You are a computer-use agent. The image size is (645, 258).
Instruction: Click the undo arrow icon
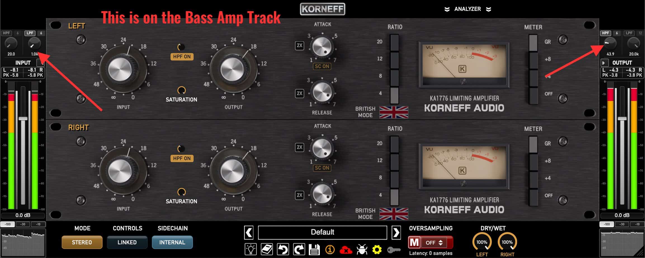pos(283,249)
